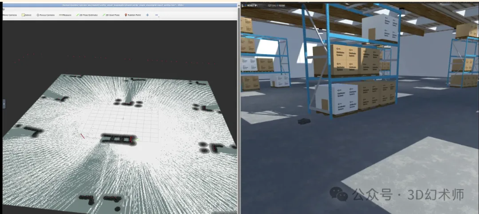Choose the Focus Camera tool
479x214 pixels.
[45, 15]
